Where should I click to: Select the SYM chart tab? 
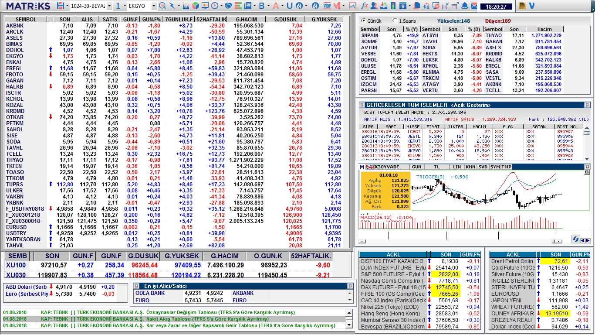pyautogui.click(x=495, y=167)
